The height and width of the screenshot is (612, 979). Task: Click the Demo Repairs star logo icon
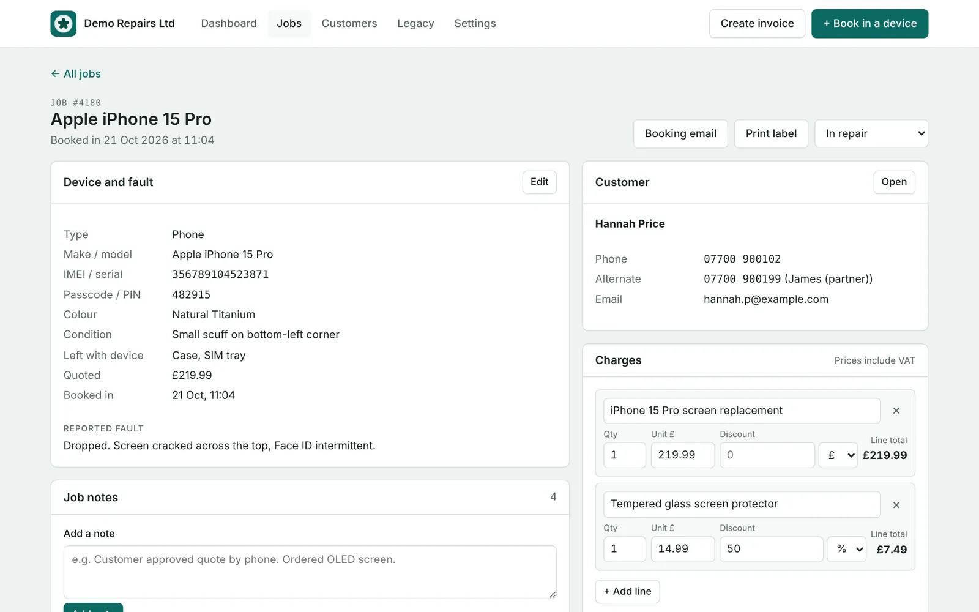click(x=64, y=23)
